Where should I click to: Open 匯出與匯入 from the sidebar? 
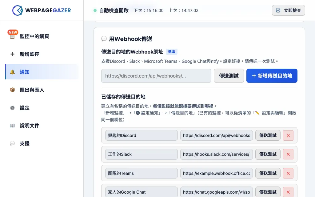click(42, 90)
